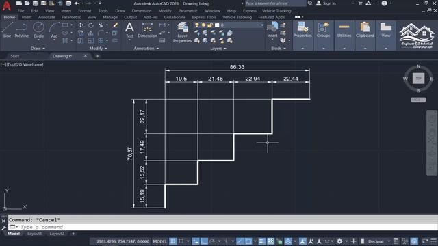438x246 pixels.
Task: Open the Express menu
Action: click(x=249, y=11)
